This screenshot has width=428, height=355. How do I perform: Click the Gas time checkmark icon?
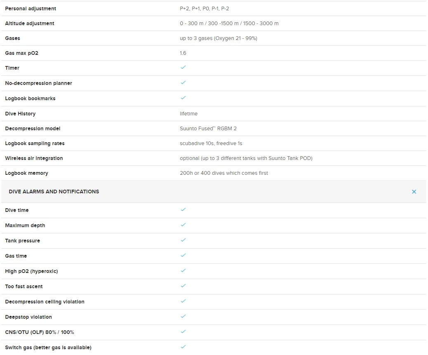[x=183, y=255]
